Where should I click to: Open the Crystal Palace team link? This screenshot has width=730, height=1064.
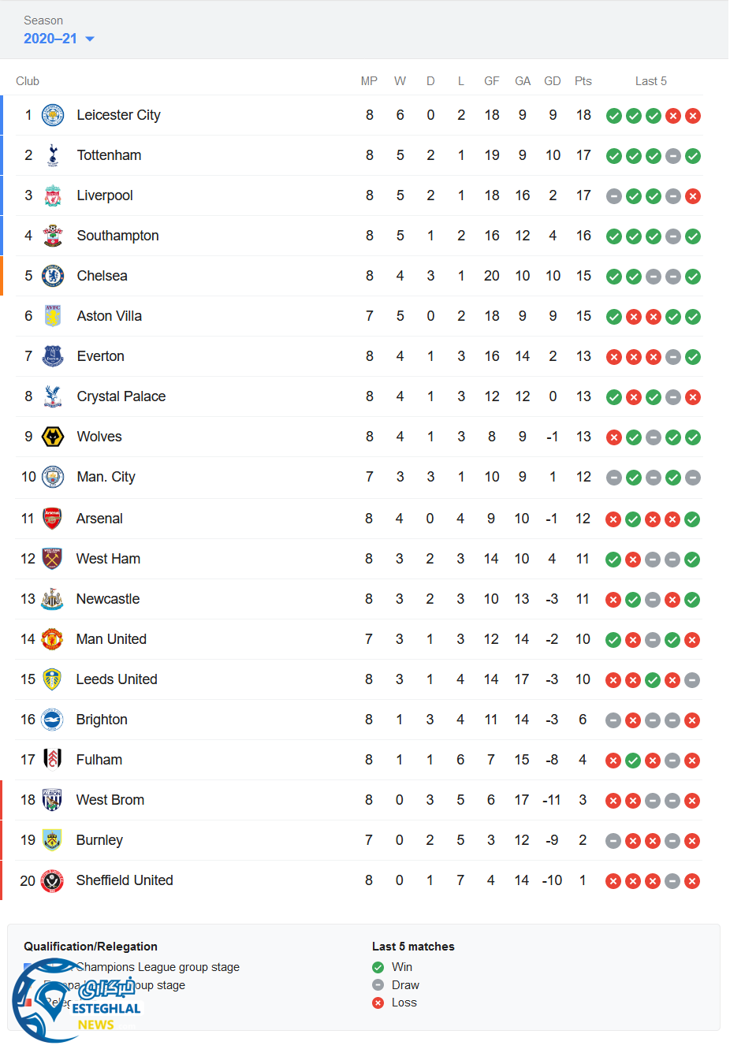pyautogui.click(x=121, y=396)
